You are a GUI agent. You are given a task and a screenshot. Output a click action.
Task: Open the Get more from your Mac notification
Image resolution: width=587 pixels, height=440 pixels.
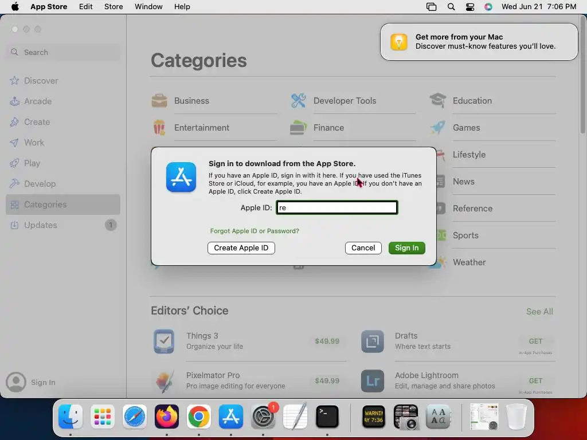click(479, 42)
